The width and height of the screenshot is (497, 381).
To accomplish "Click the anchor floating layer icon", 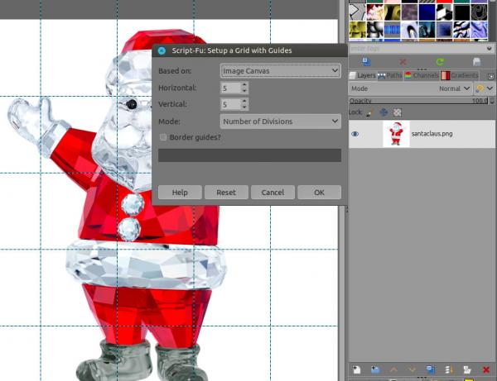I will coord(448,369).
